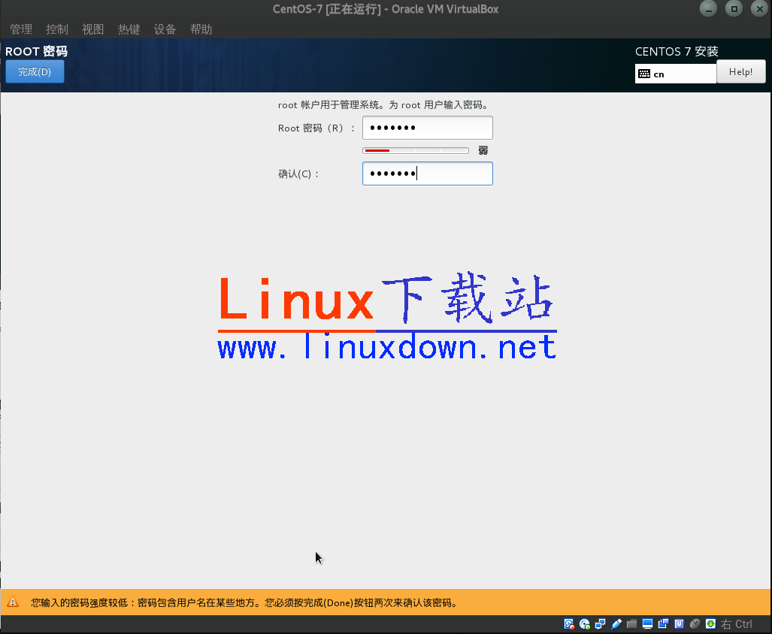Click the shared folders status icon

pyautogui.click(x=632, y=624)
